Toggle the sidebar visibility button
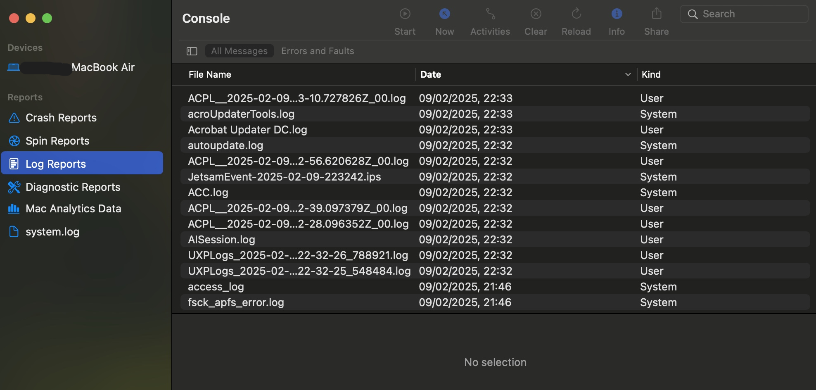Image resolution: width=816 pixels, height=390 pixels. point(192,51)
